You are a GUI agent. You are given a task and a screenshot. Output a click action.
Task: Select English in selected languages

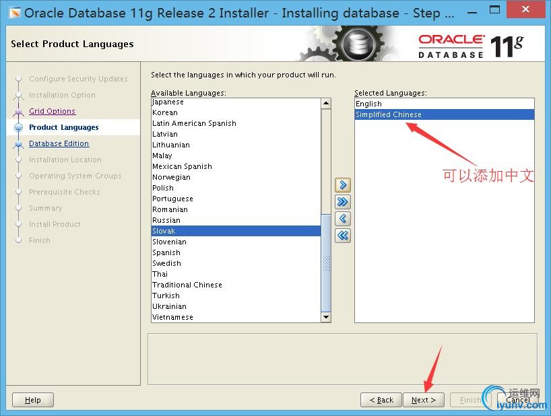[445, 104]
